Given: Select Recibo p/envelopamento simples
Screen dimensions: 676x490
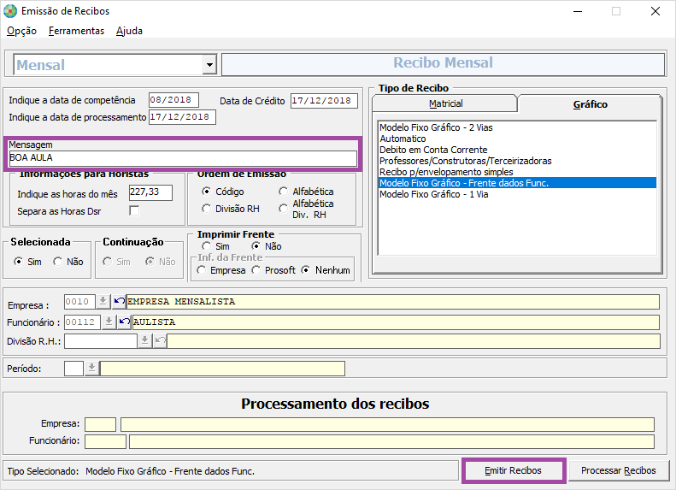Looking at the screenshot, I should (517, 172).
